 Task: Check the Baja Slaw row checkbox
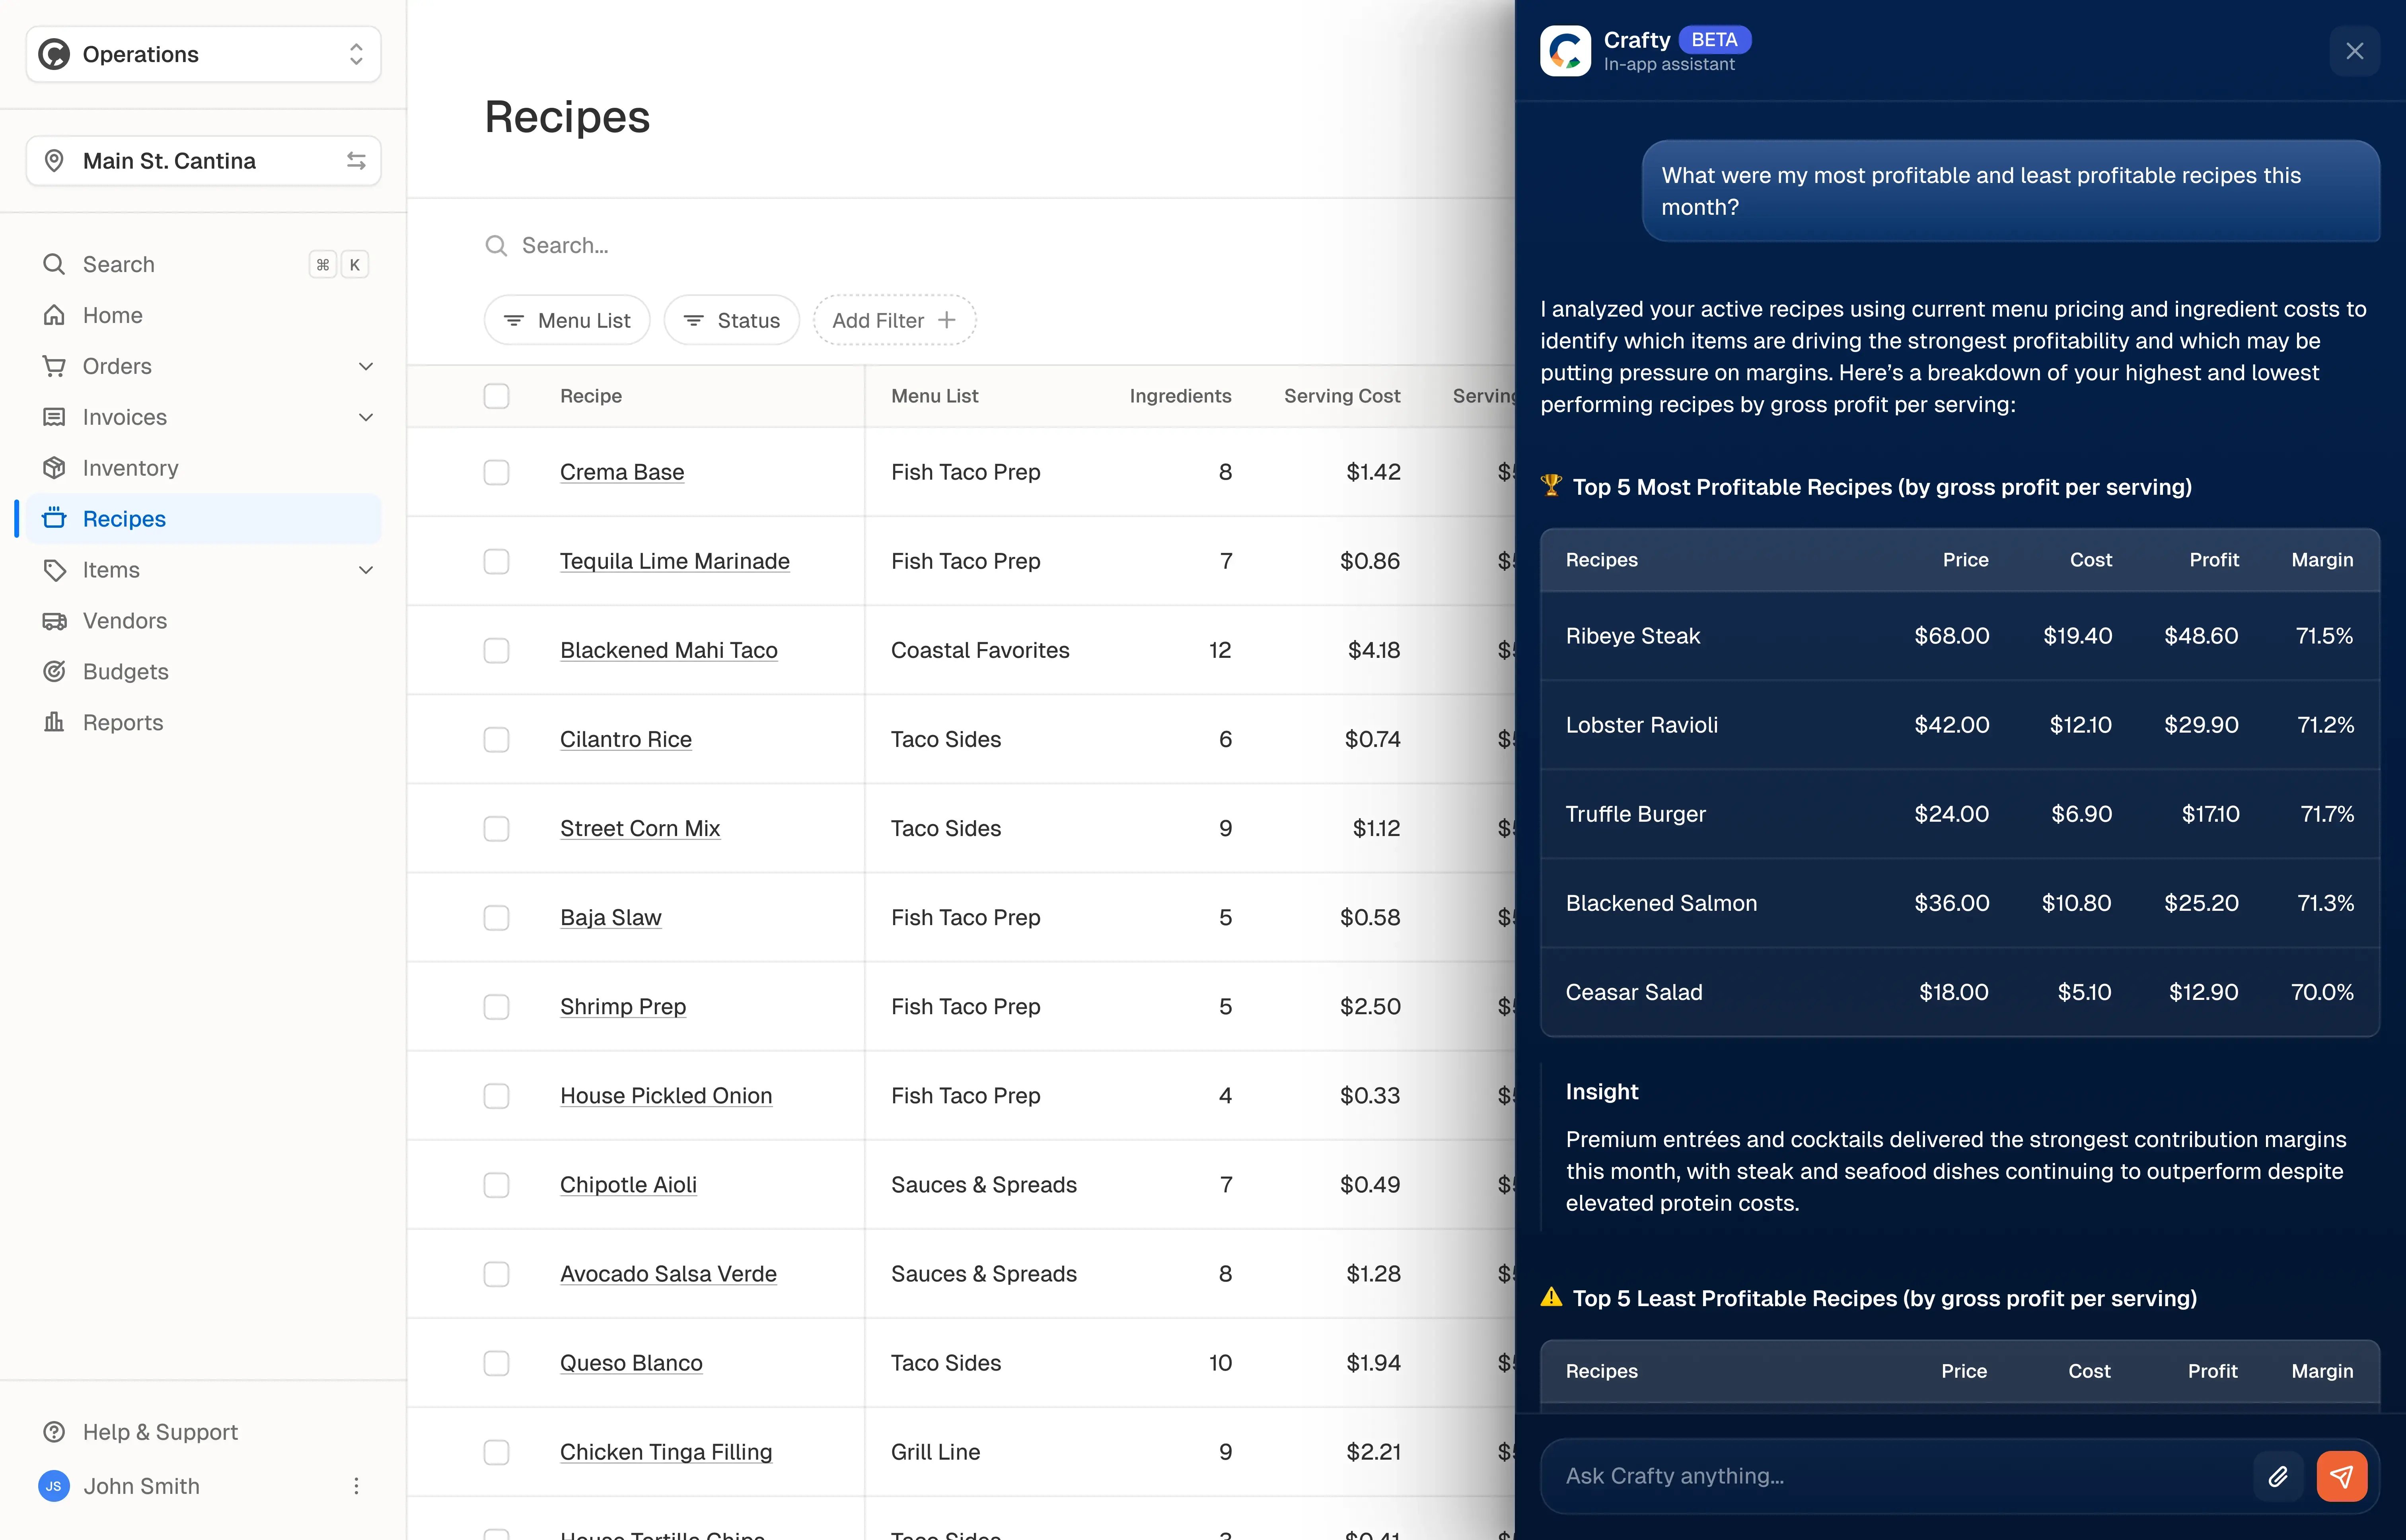[496, 917]
